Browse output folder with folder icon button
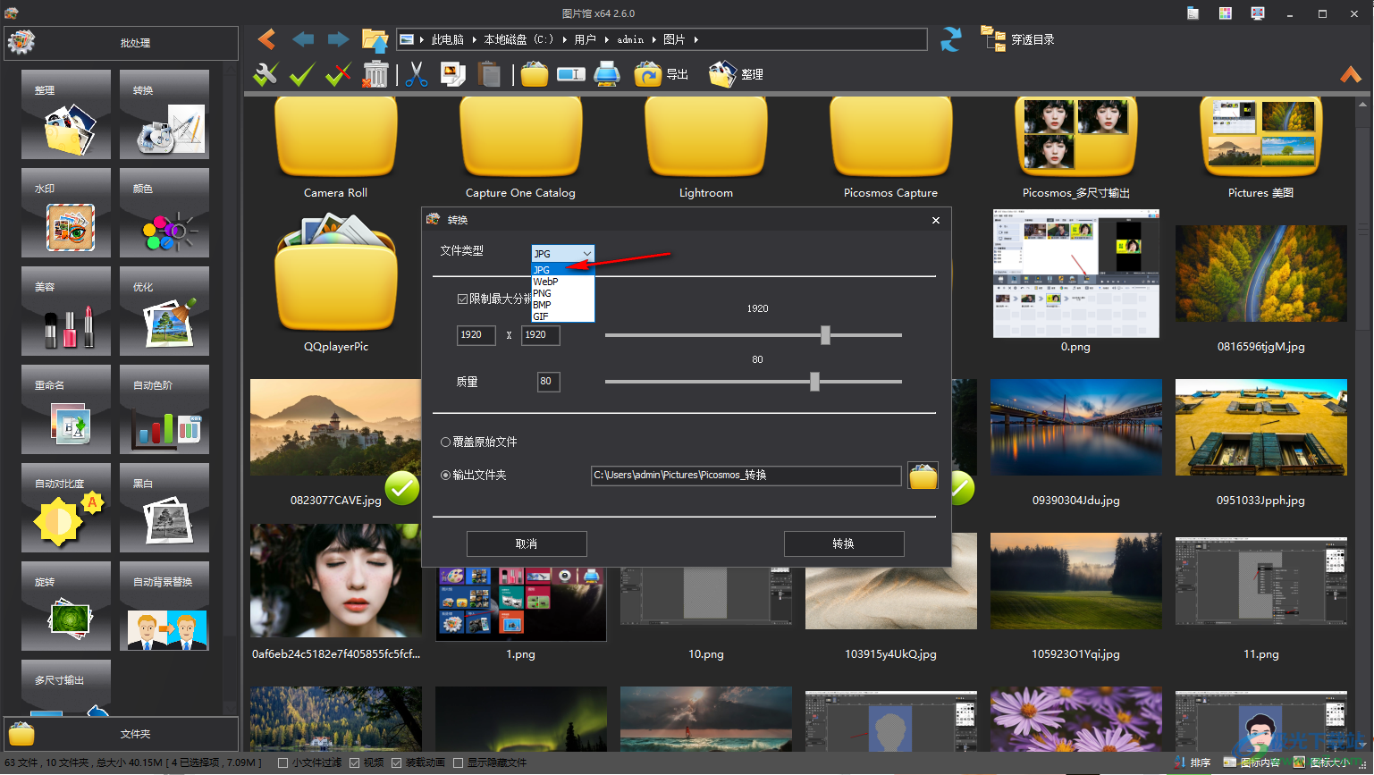Image resolution: width=1374 pixels, height=775 pixels. [x=923, y=476]
